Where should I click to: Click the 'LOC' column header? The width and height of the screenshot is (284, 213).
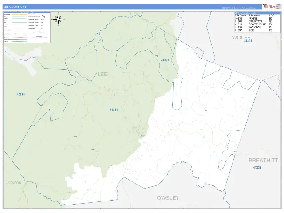tap(272, 16)
